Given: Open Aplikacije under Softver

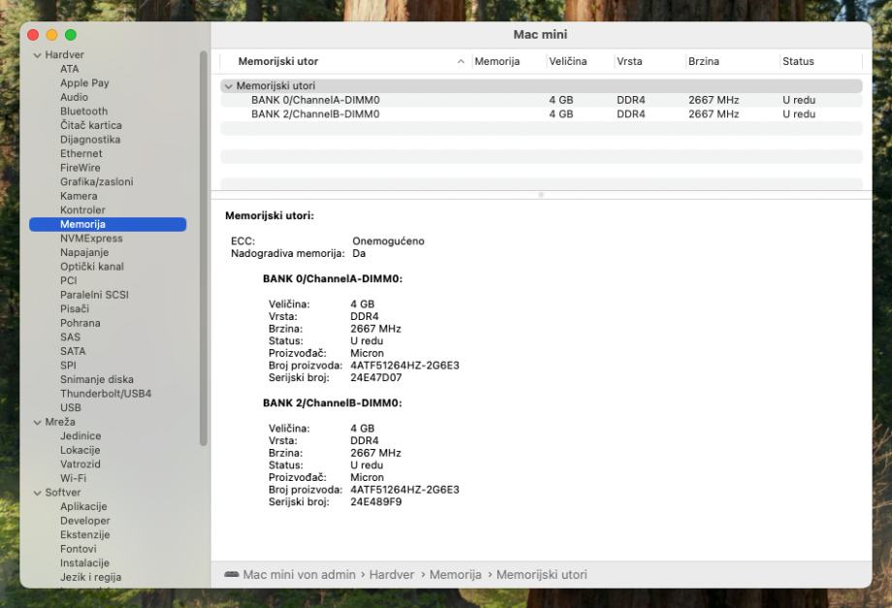Looking at the screenshot, I should [83, 506].
